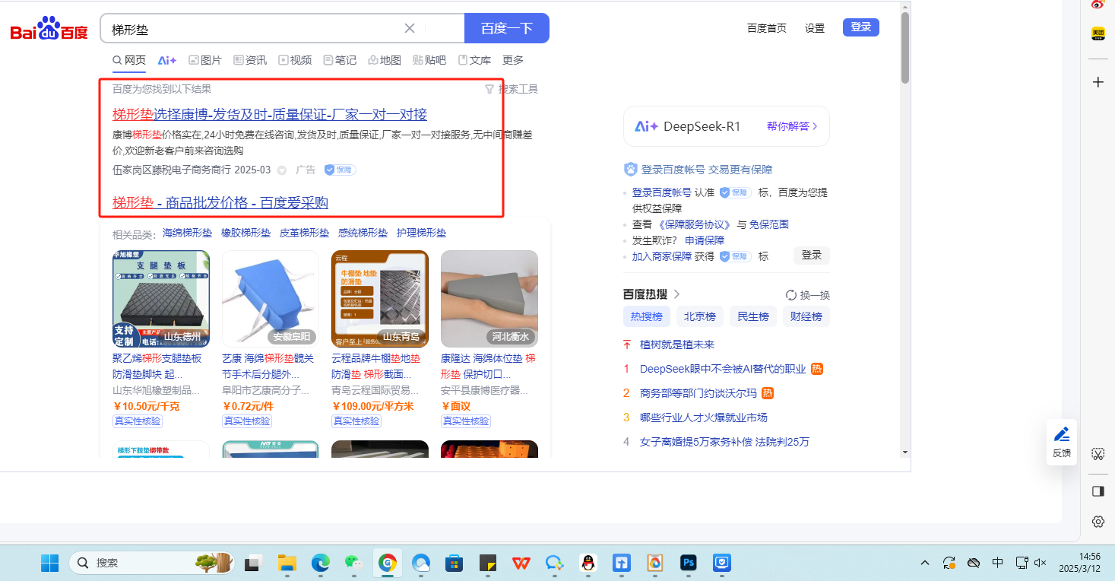
Task: Click the 中 input method indicator
Action: tap(997, 563)
